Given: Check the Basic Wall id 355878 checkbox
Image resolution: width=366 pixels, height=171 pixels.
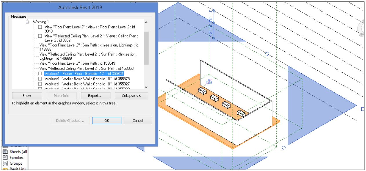Looking at the screenshot, I should [x=40, y=79].
